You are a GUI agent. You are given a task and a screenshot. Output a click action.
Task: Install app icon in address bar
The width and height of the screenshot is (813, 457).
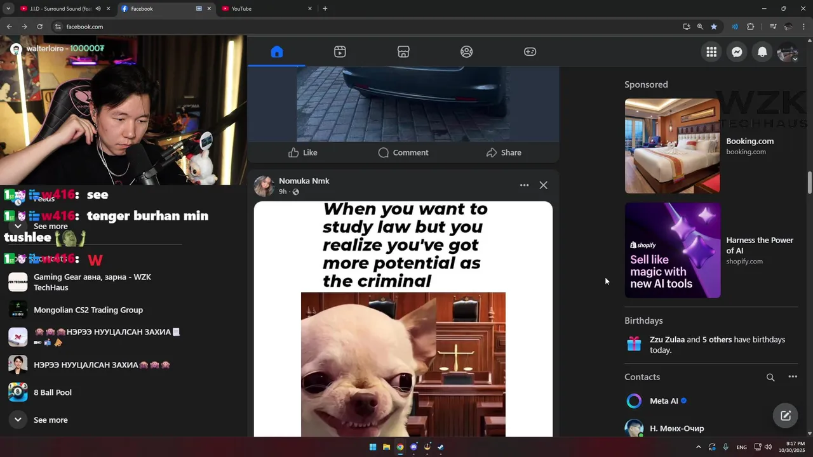(x=687, y=27)
